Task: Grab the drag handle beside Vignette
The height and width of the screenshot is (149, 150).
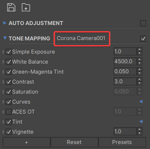Action: coord(3,132)
